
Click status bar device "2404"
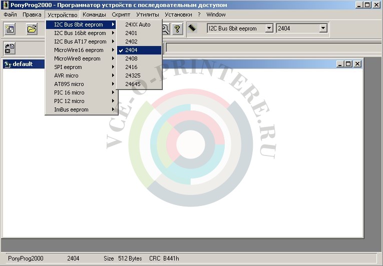click(73, 258)
